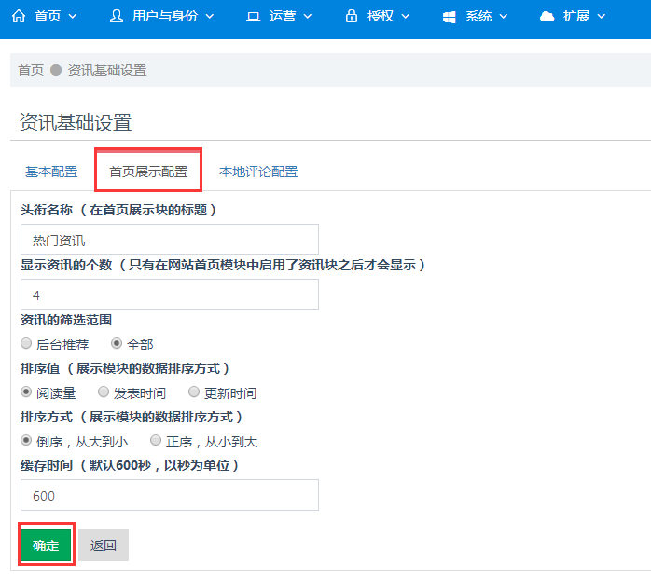The height and width of the screenshot is (577, 651).
Task: Choose 正序，从小到大 sort order
Action: pos(156,441)
